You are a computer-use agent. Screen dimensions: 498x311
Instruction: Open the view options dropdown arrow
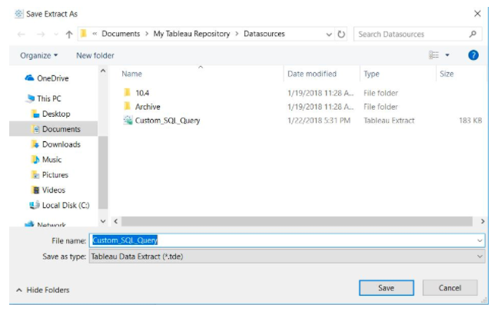click(x=447, y=55)
